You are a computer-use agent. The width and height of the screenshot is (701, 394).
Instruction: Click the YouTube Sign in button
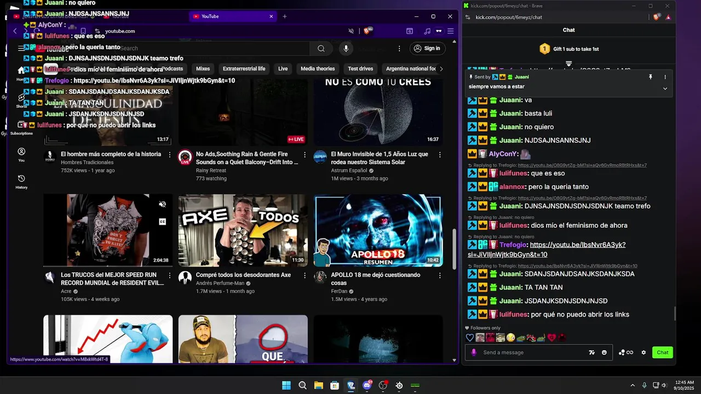[x=427, y=48]
